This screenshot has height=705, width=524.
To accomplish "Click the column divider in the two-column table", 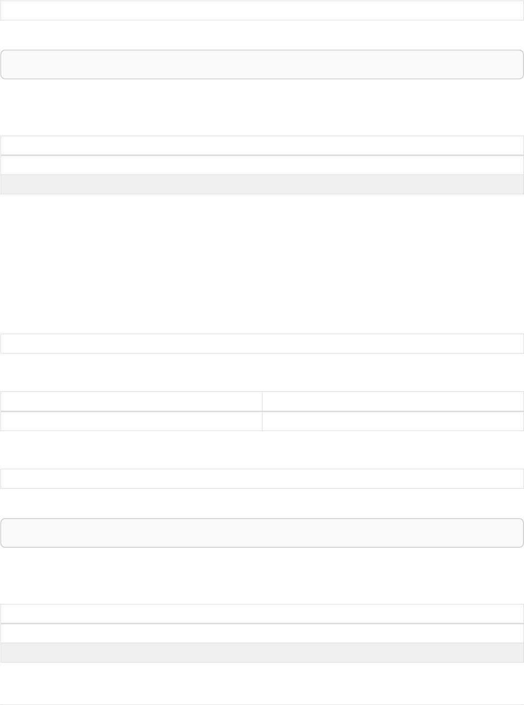I will [x=262, y=411].
